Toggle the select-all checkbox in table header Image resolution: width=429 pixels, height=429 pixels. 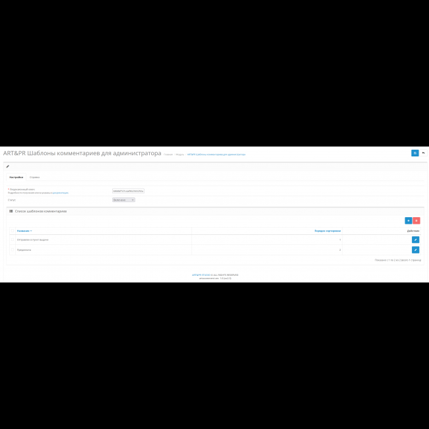12,231
